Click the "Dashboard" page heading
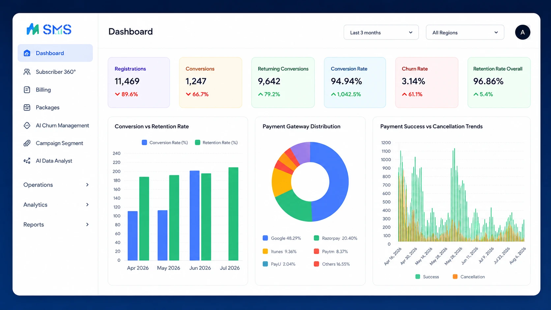Image resolution: width=551 pixels, height=310 pixels. (130, 32)
